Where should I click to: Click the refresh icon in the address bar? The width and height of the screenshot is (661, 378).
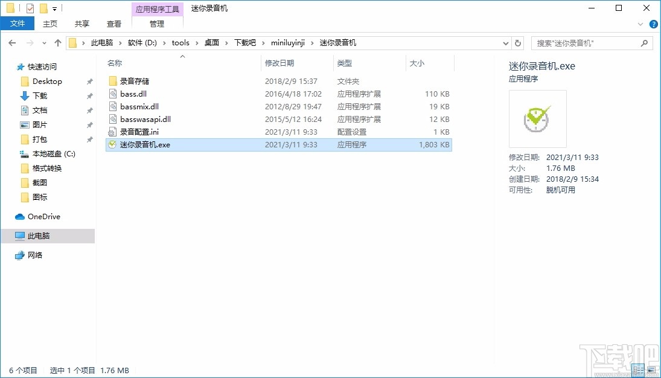[x=518, y=43]
